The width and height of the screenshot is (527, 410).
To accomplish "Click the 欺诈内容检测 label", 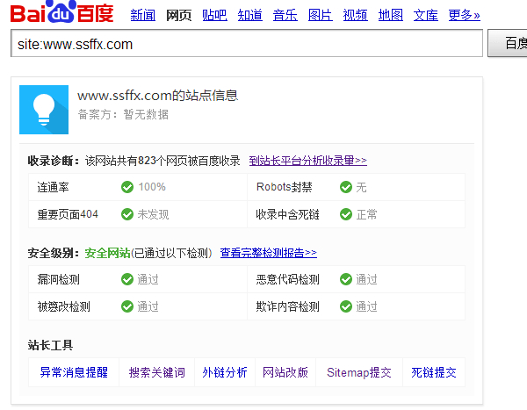I will pos(288,306).
